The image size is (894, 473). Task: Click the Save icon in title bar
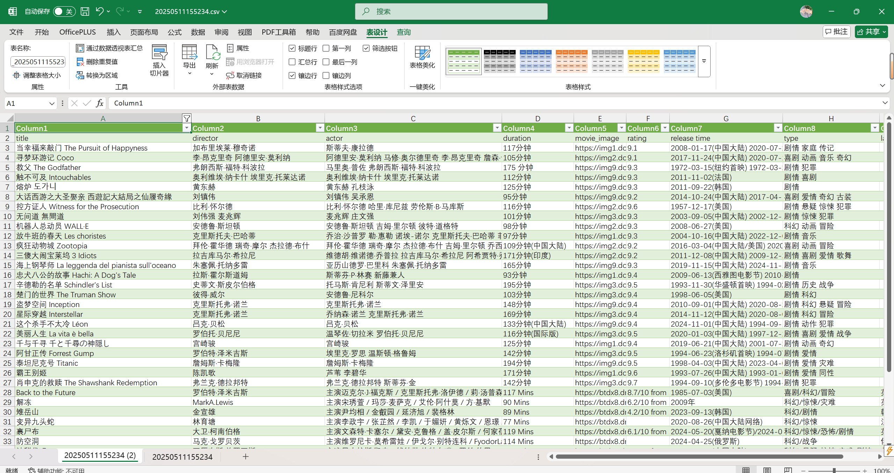tap(85, 12)
